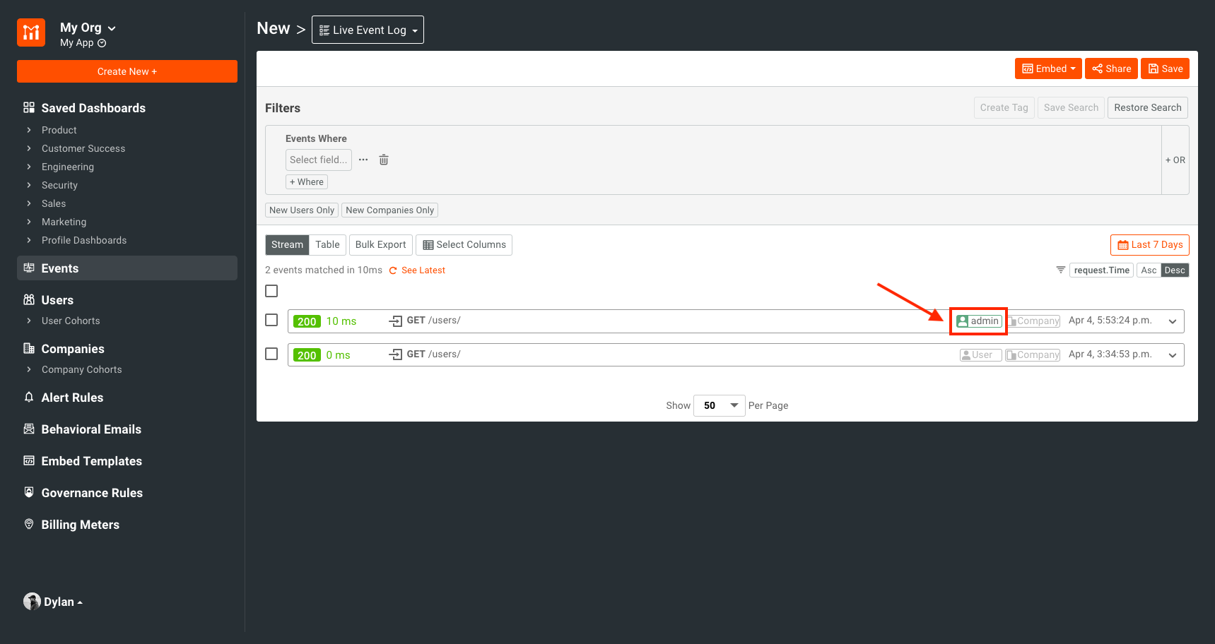Check the admin event row checkbox
The image size is (1215, 644).
pyautogui.click(x=271, y=320)
